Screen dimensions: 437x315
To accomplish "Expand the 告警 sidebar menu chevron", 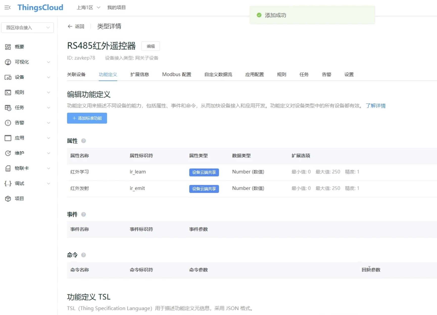I will 48,123.
